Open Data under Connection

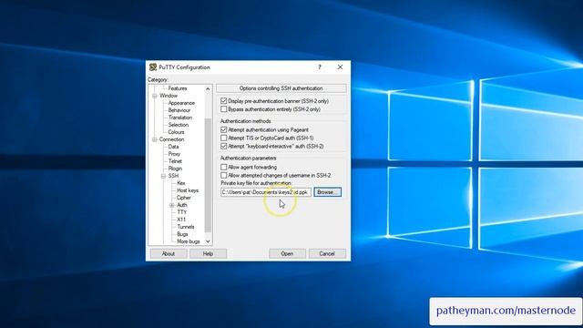pos(173,147)
